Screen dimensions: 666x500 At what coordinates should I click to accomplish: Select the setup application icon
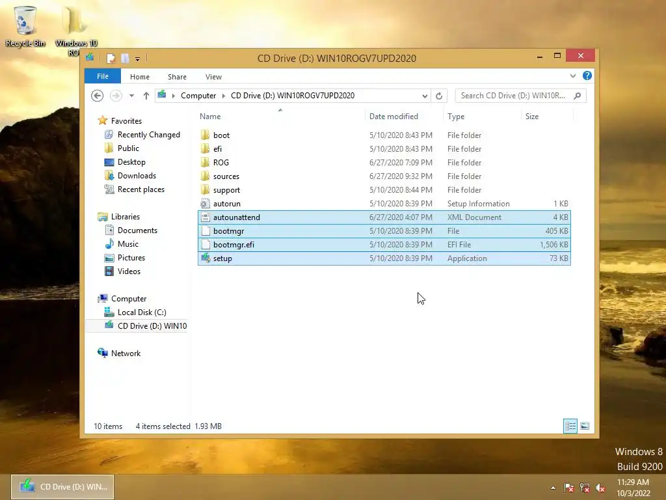point(205,258)
